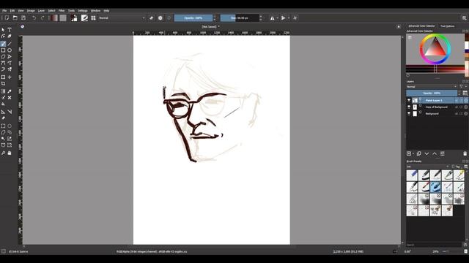Select the Text tool

point(10,30)
